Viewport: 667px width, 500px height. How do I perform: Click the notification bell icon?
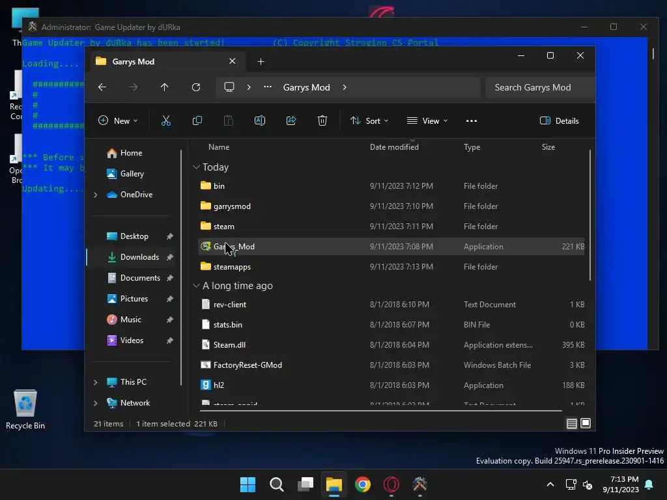coord(649,484)
